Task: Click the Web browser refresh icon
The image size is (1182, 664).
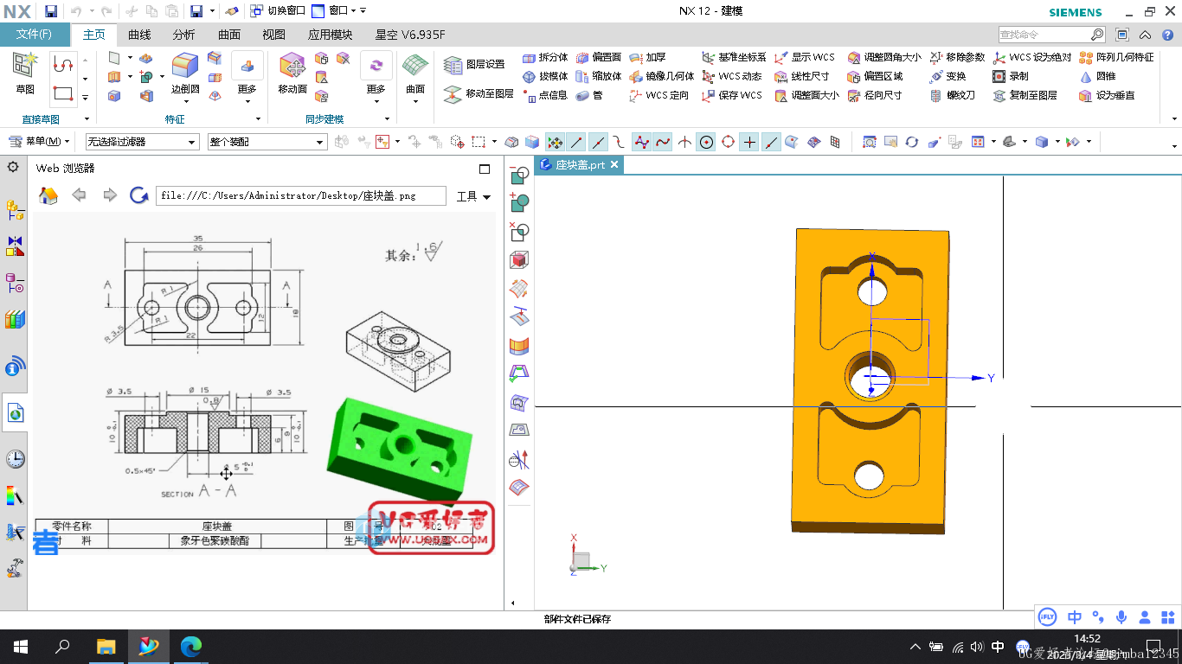Action: tap(138, 195)
